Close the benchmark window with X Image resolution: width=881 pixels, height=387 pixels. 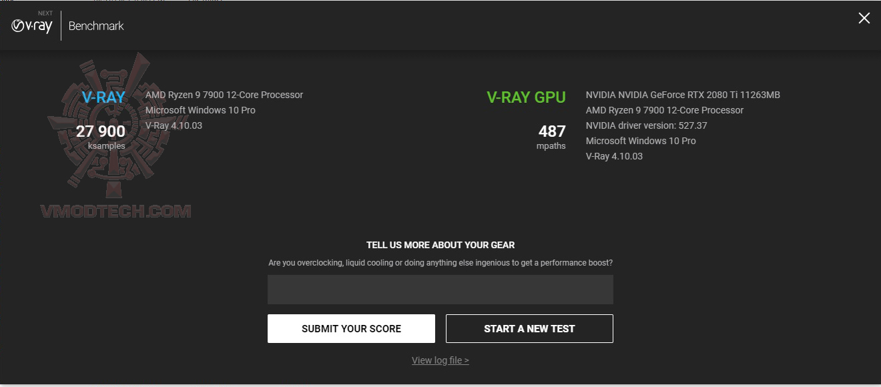click(864, 18)
